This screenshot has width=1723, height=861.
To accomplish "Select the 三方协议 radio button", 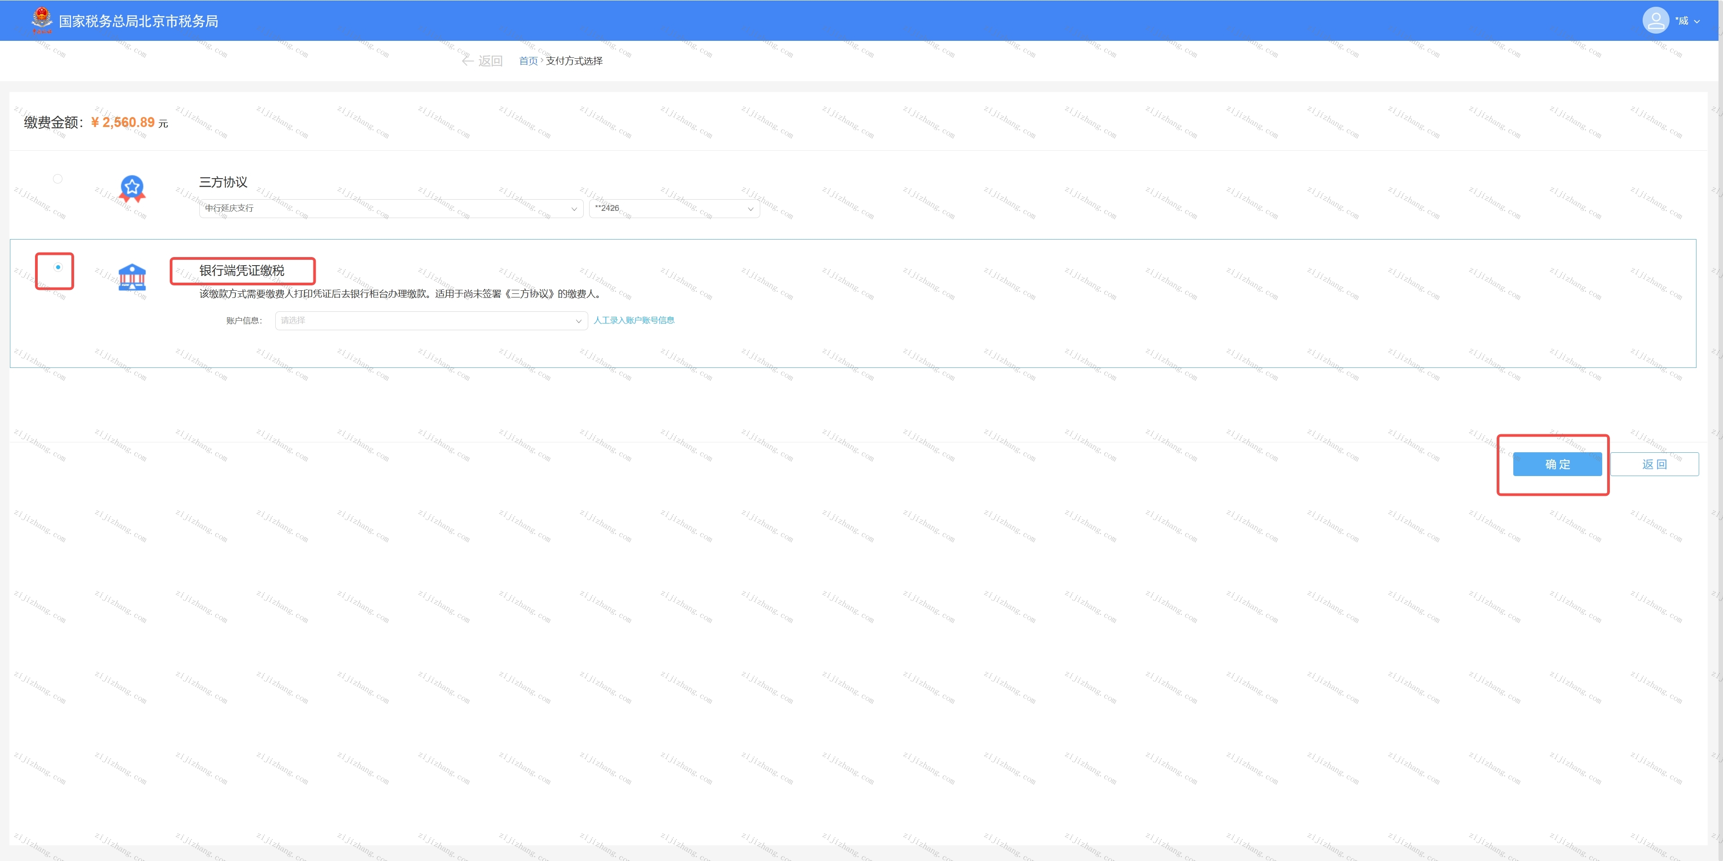I will [57, 179].
